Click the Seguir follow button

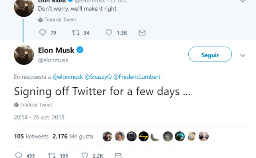click(210, 55)
